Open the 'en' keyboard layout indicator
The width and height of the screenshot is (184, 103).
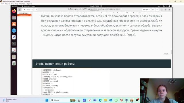(x=159, y=6)
